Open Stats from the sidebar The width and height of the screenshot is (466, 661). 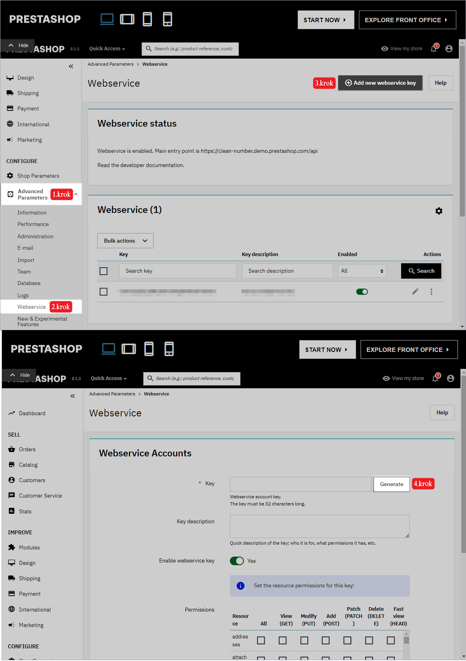tap(25, 511)
